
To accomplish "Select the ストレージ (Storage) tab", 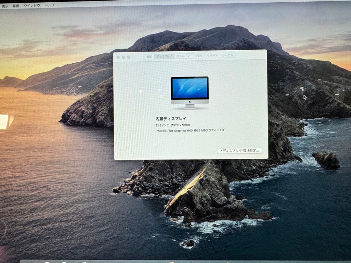I will tap(182, 56).
